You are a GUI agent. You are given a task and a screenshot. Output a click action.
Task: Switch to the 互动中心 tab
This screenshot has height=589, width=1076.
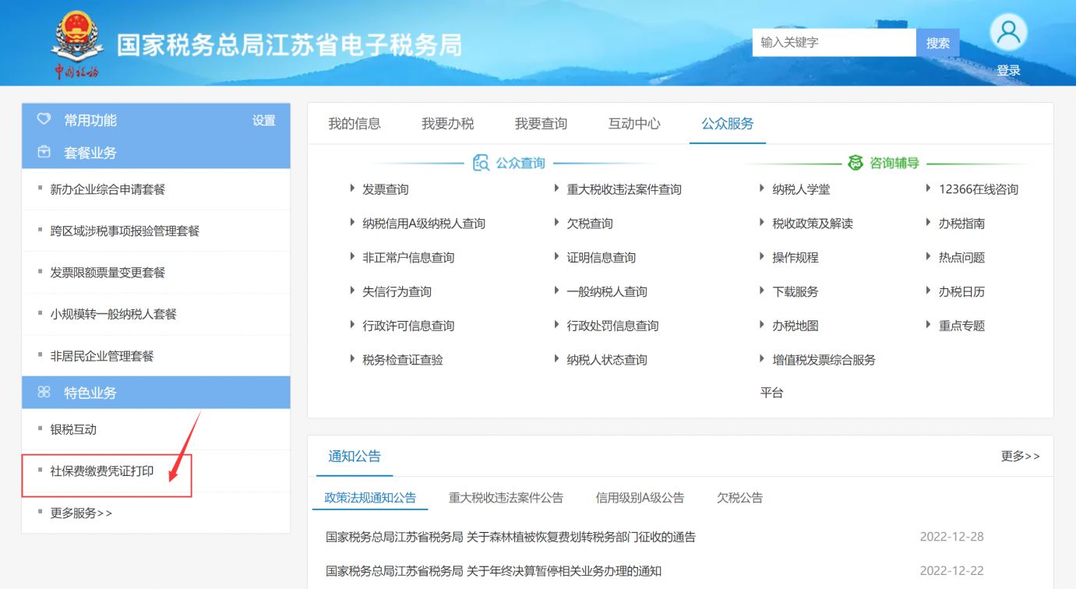coord(634,123)
